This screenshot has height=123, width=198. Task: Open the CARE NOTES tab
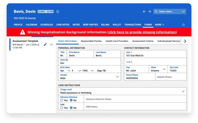point(63,25)
